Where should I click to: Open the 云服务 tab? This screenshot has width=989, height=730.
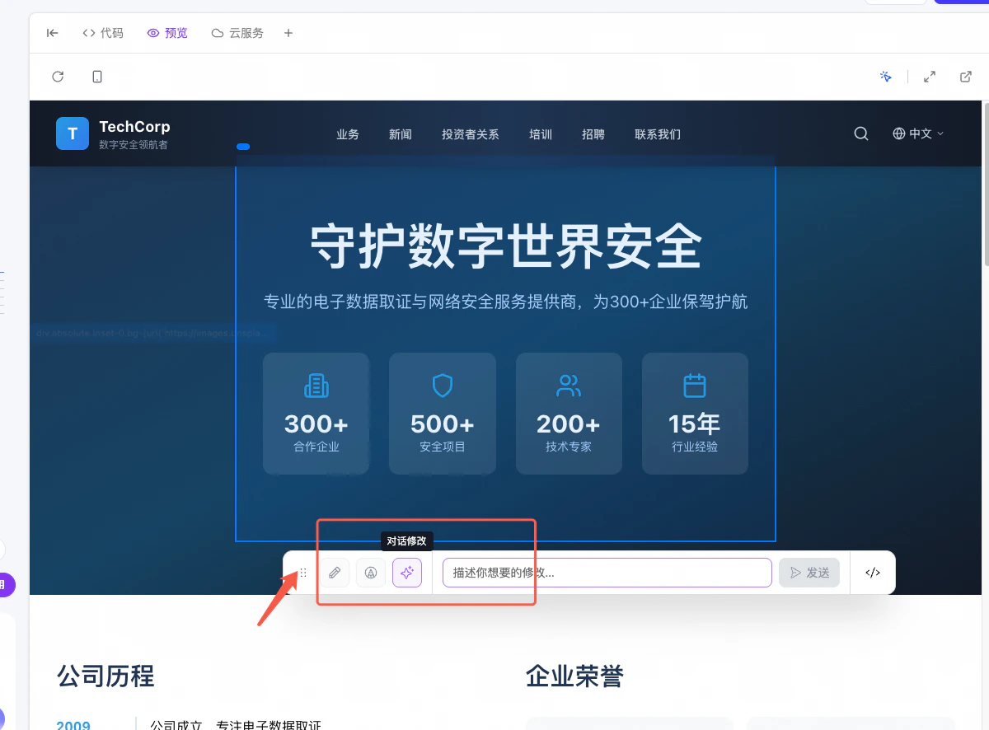237,33
